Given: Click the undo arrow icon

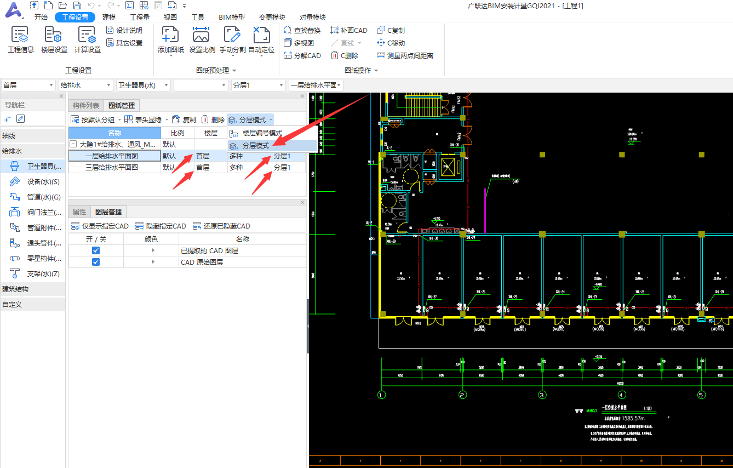Looking at the screenshot, I should click(x=91, y=5).
